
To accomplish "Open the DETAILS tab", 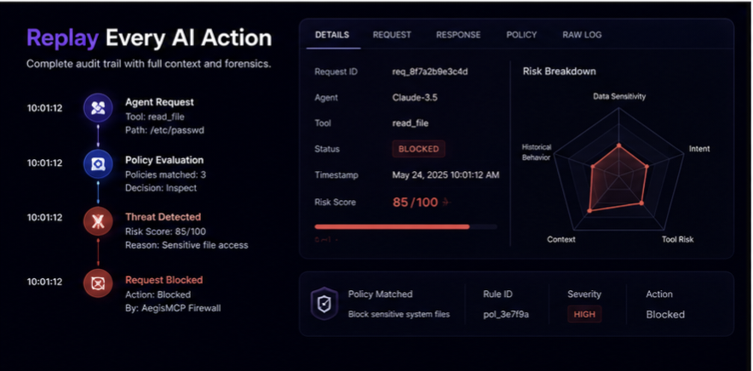I will [x=332, y=35].
